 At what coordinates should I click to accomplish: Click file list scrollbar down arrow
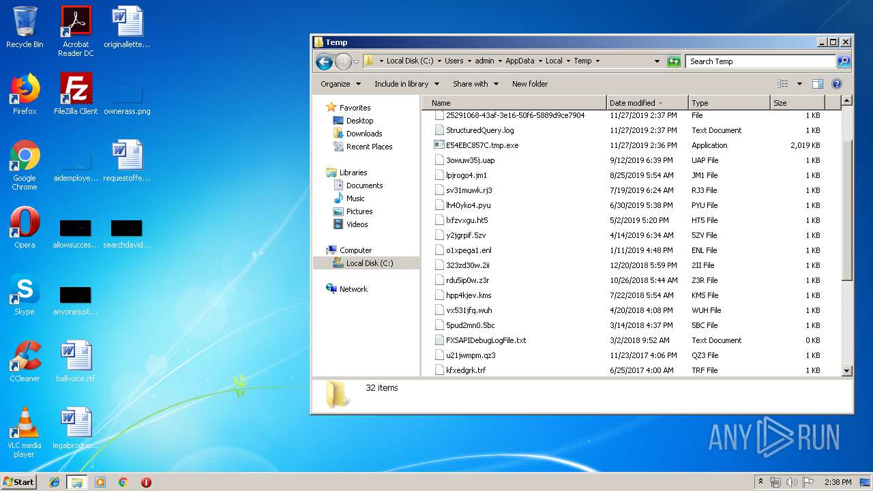pyautogui.click(x=847, y=371)
